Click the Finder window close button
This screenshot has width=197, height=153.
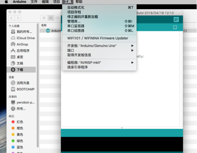[x=10, y=12]
